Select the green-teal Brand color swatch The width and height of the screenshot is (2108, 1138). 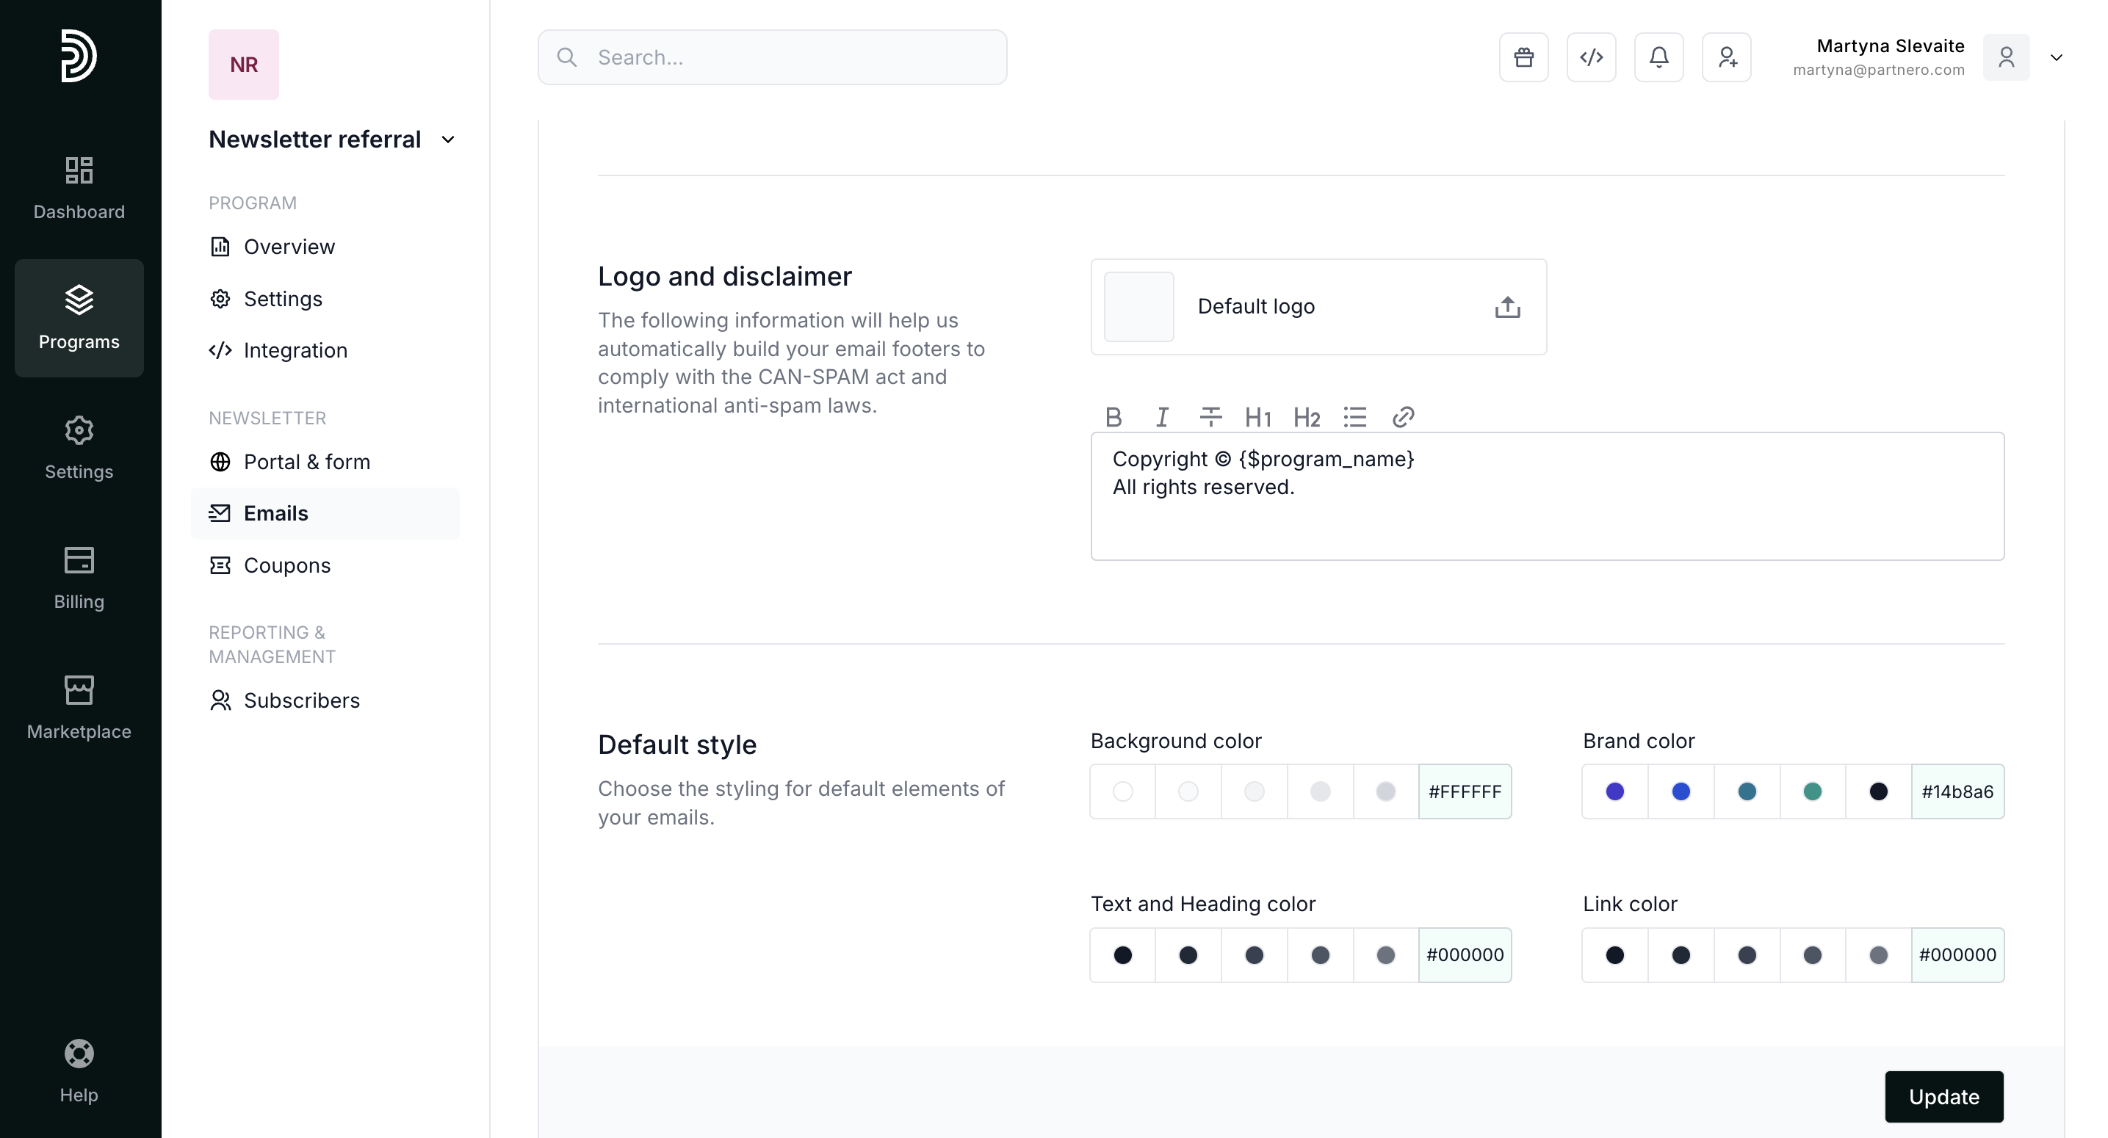(x=1812, y=791)
